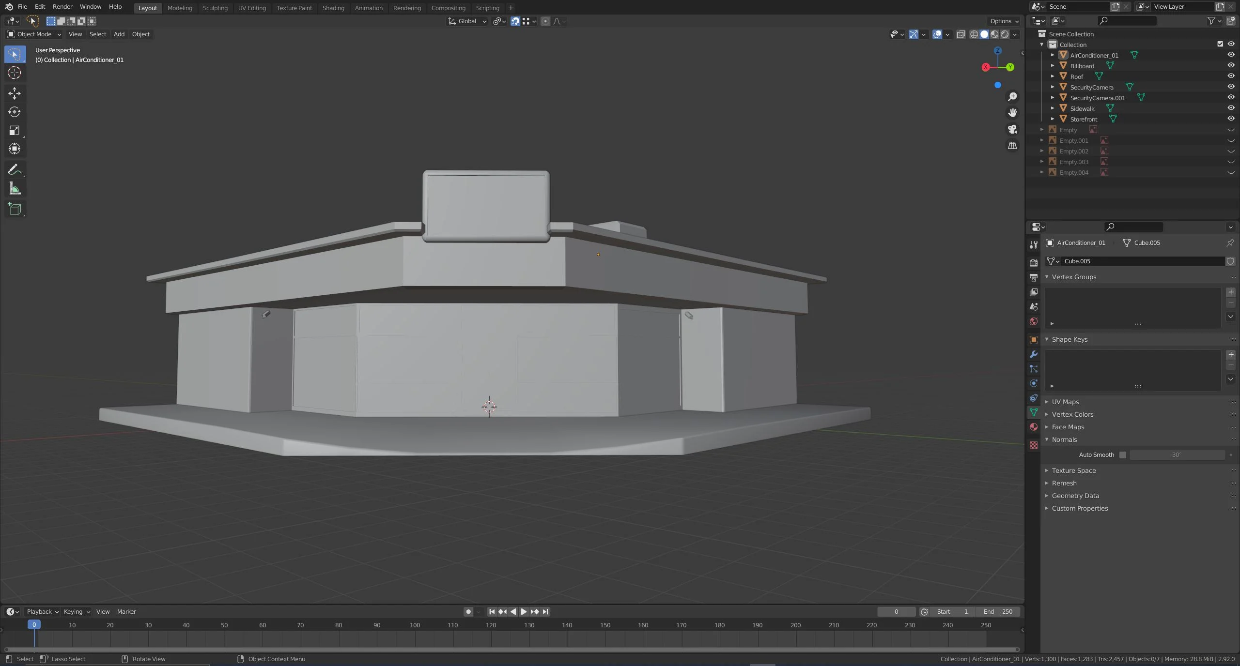Expand Storefront in outliner
Image resolution: width=1240 pixels, height=666 pixels.
1053,119
